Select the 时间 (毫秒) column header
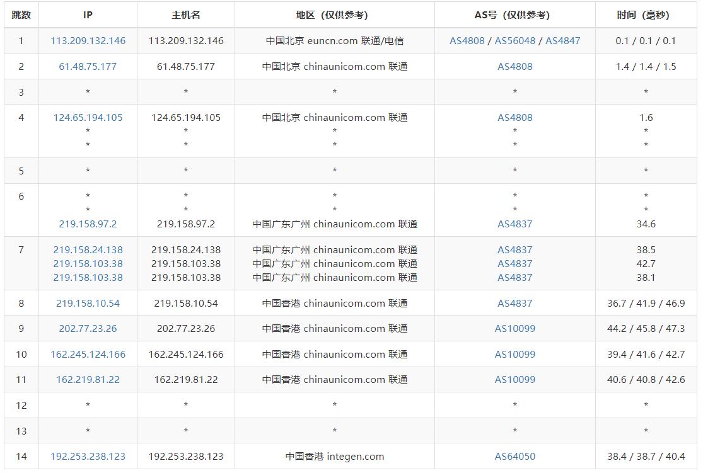 [646, 14]
